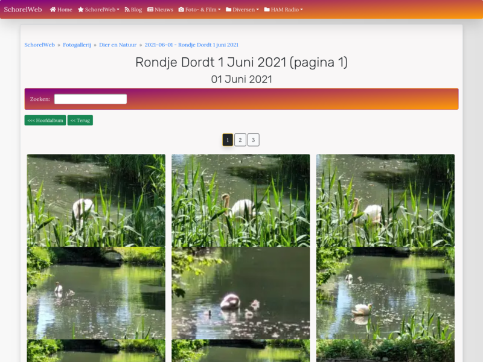Go to pagination page 2

[240, 140]
